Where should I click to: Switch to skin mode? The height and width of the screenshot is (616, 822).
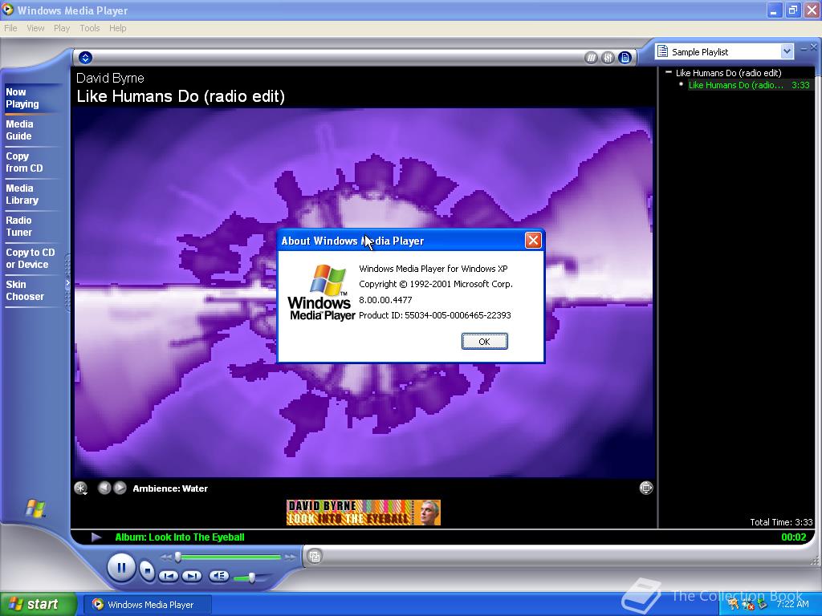coord(315,557)
